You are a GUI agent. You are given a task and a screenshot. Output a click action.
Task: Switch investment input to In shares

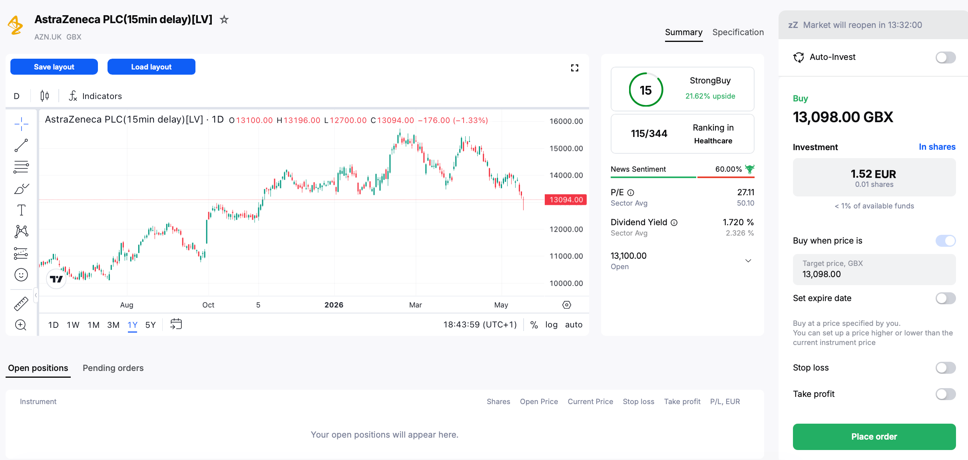coord(937,147)
